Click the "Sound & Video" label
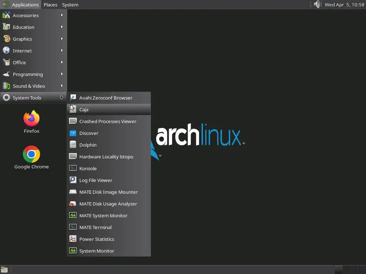The height and width of the screenshot is (274, 366). 29,86
